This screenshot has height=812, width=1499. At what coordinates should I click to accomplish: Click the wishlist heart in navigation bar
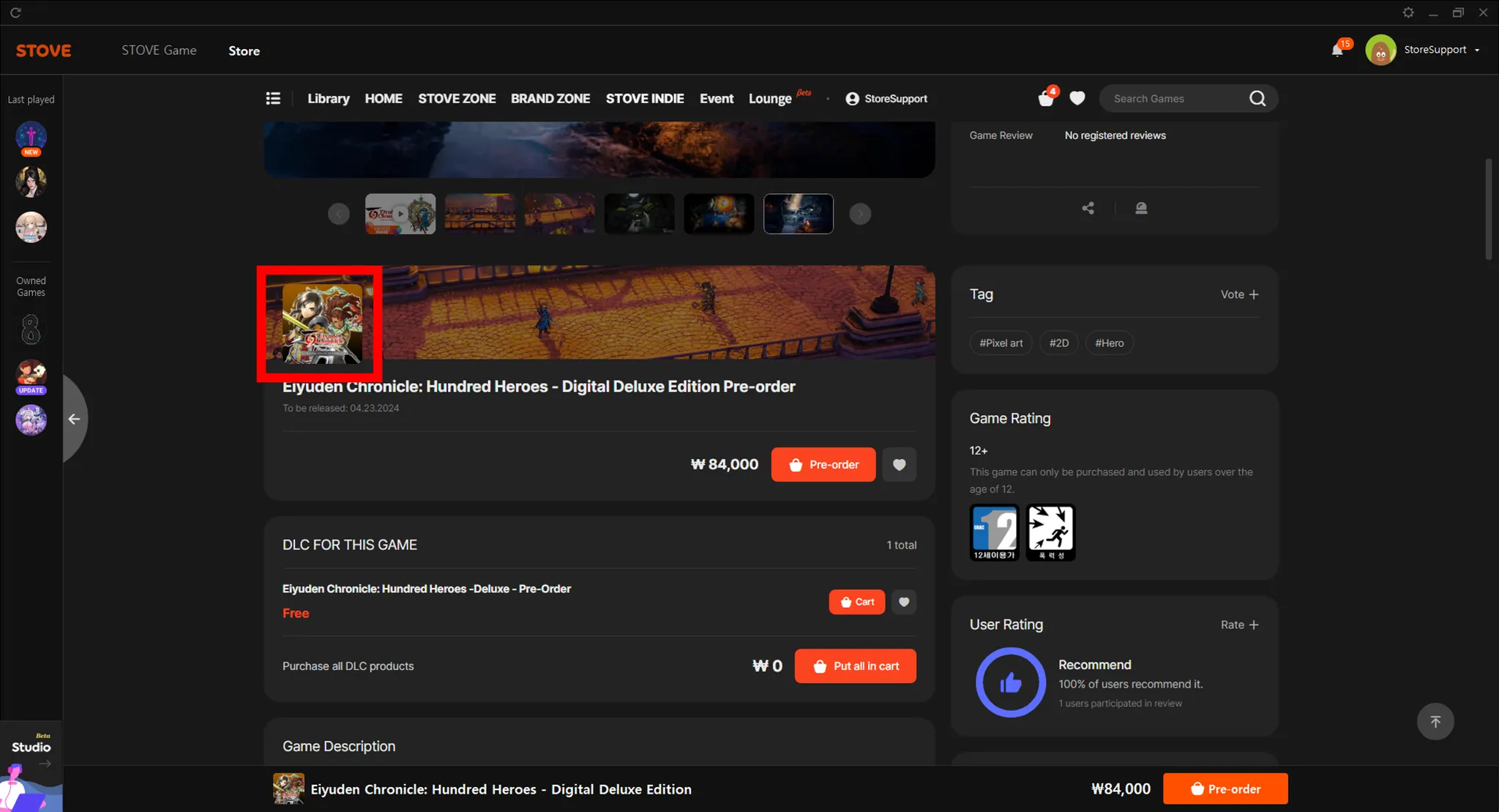coord(1077,98)
